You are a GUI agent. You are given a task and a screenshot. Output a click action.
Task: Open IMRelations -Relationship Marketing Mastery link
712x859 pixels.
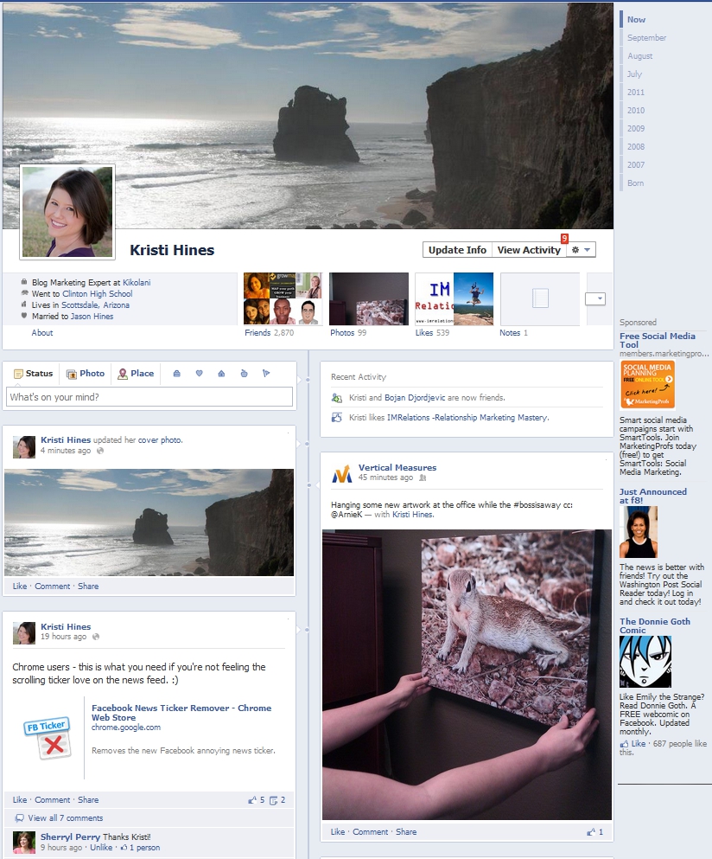[x=467, y=418]
